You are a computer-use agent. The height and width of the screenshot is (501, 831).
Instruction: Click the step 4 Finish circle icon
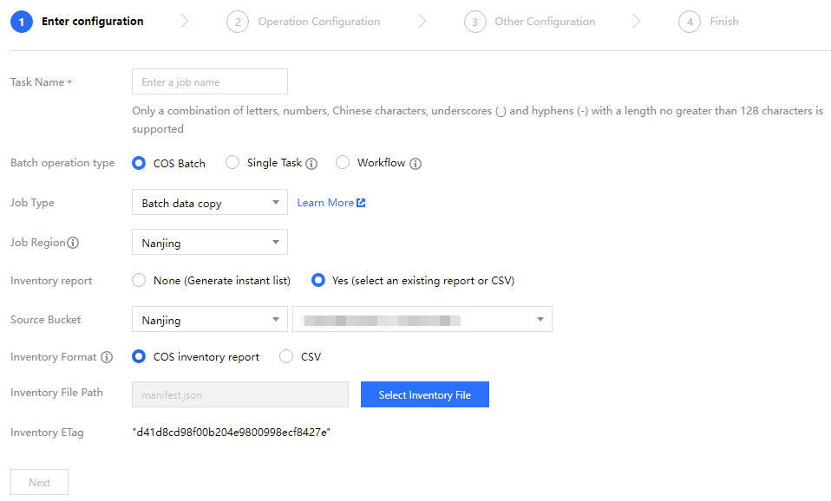click(x=690, y=22)
